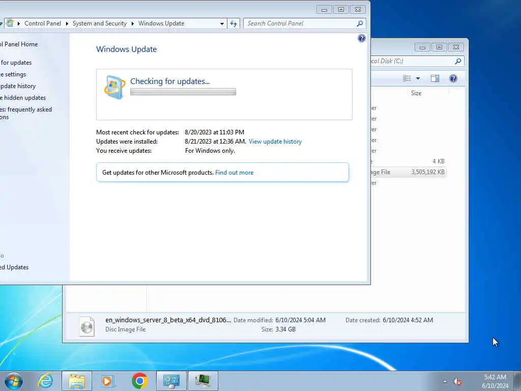Click the Search Local Disk (C:) field
The height and width of the screenshot is (391, 521).
[x=417, y=61]
